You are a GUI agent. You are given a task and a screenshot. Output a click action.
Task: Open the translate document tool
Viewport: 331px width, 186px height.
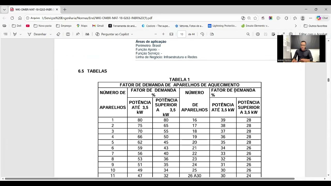(87, 34)
